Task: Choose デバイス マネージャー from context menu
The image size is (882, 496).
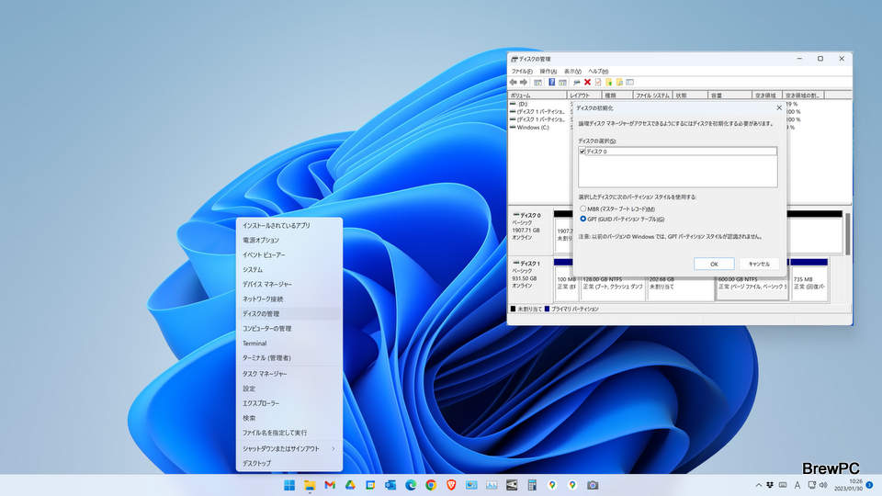Action: (x=266, y=284)
